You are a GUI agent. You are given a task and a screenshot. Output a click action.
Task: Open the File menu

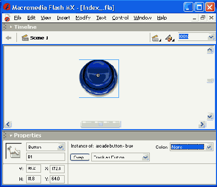pos(17,18)
